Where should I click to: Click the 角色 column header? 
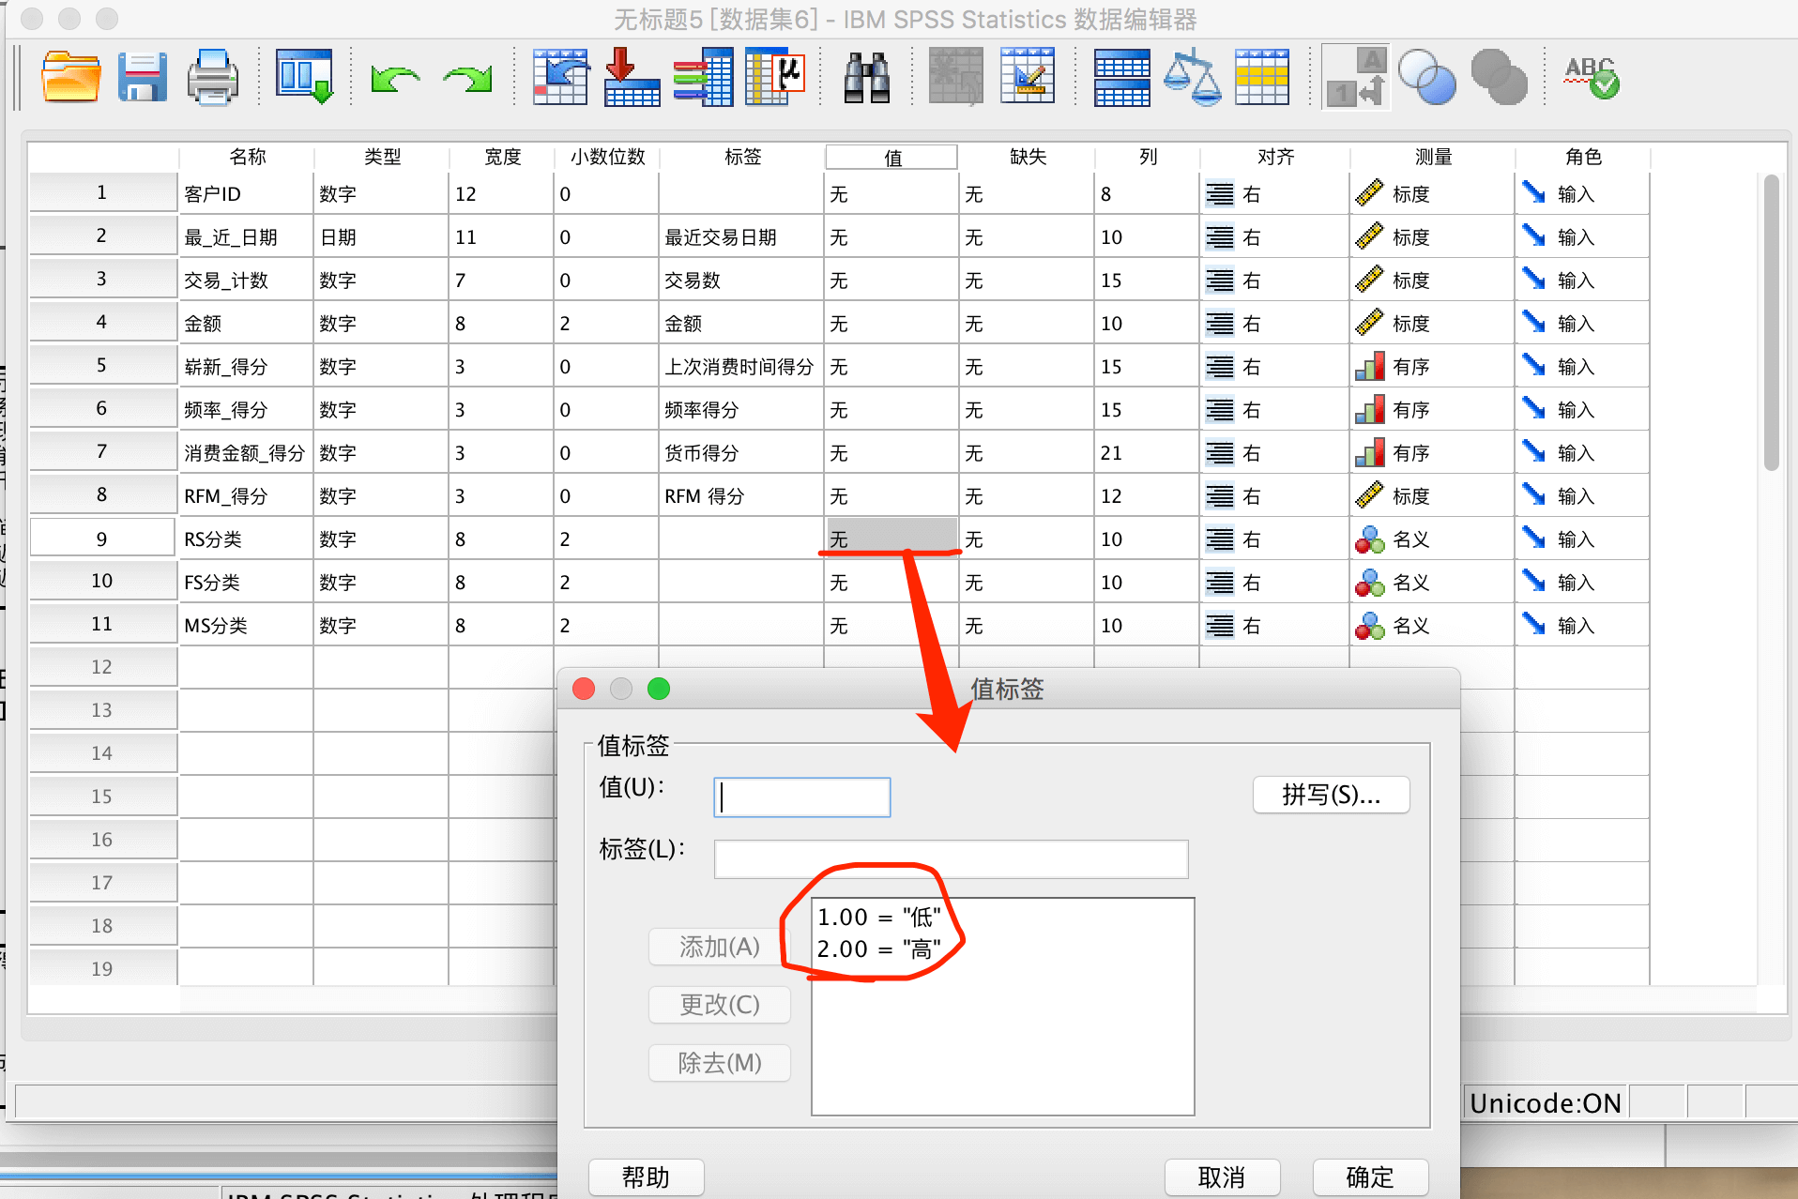1583,157
